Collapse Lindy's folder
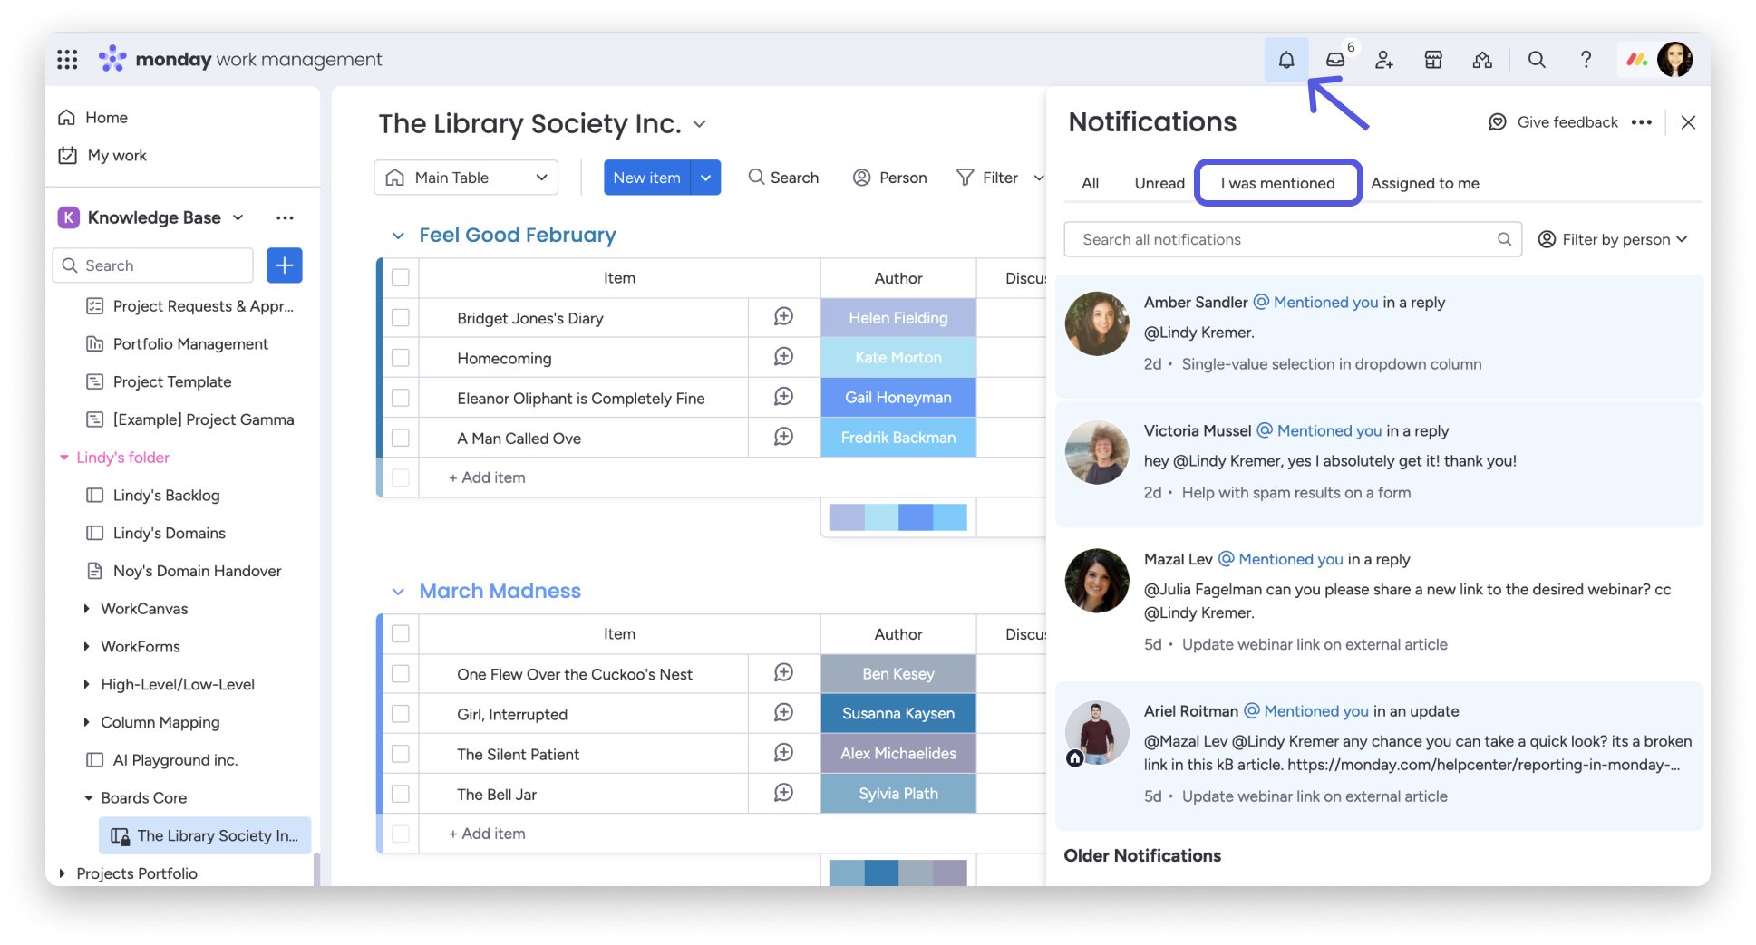The width and height of the screenshot is (1756, 945). pos(64,458)
